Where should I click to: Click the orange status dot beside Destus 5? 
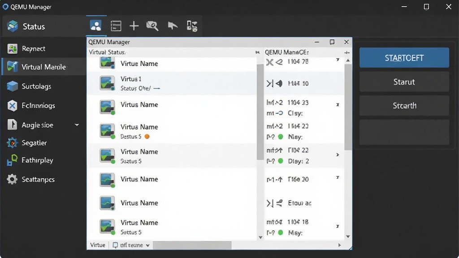click(x=147, y=137)
